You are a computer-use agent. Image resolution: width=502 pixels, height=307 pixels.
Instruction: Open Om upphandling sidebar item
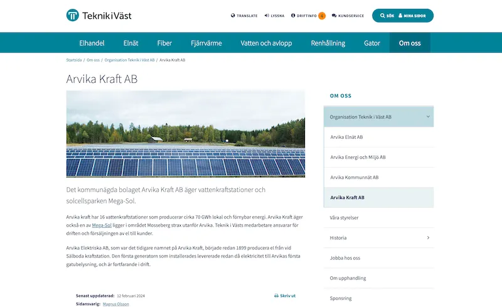click(379, 278)
